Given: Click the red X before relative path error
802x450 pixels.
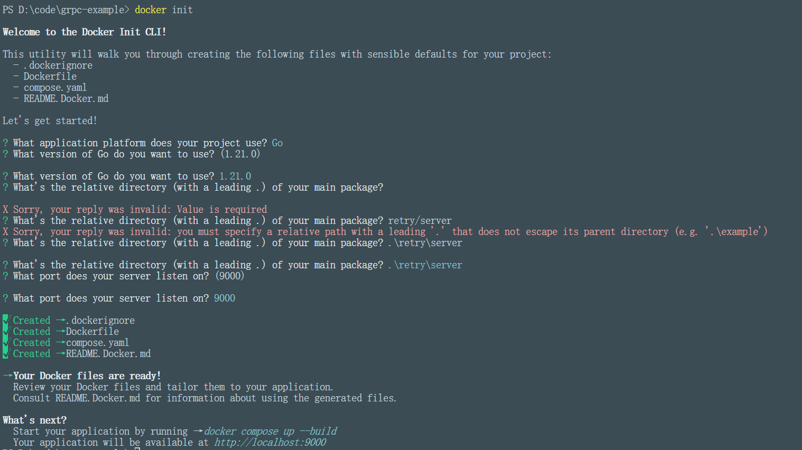Looking at the screenshot, I should tap(5, 232).
